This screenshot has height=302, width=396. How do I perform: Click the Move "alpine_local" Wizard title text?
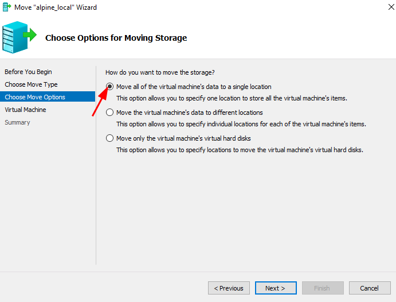click(x=56, y=7)
